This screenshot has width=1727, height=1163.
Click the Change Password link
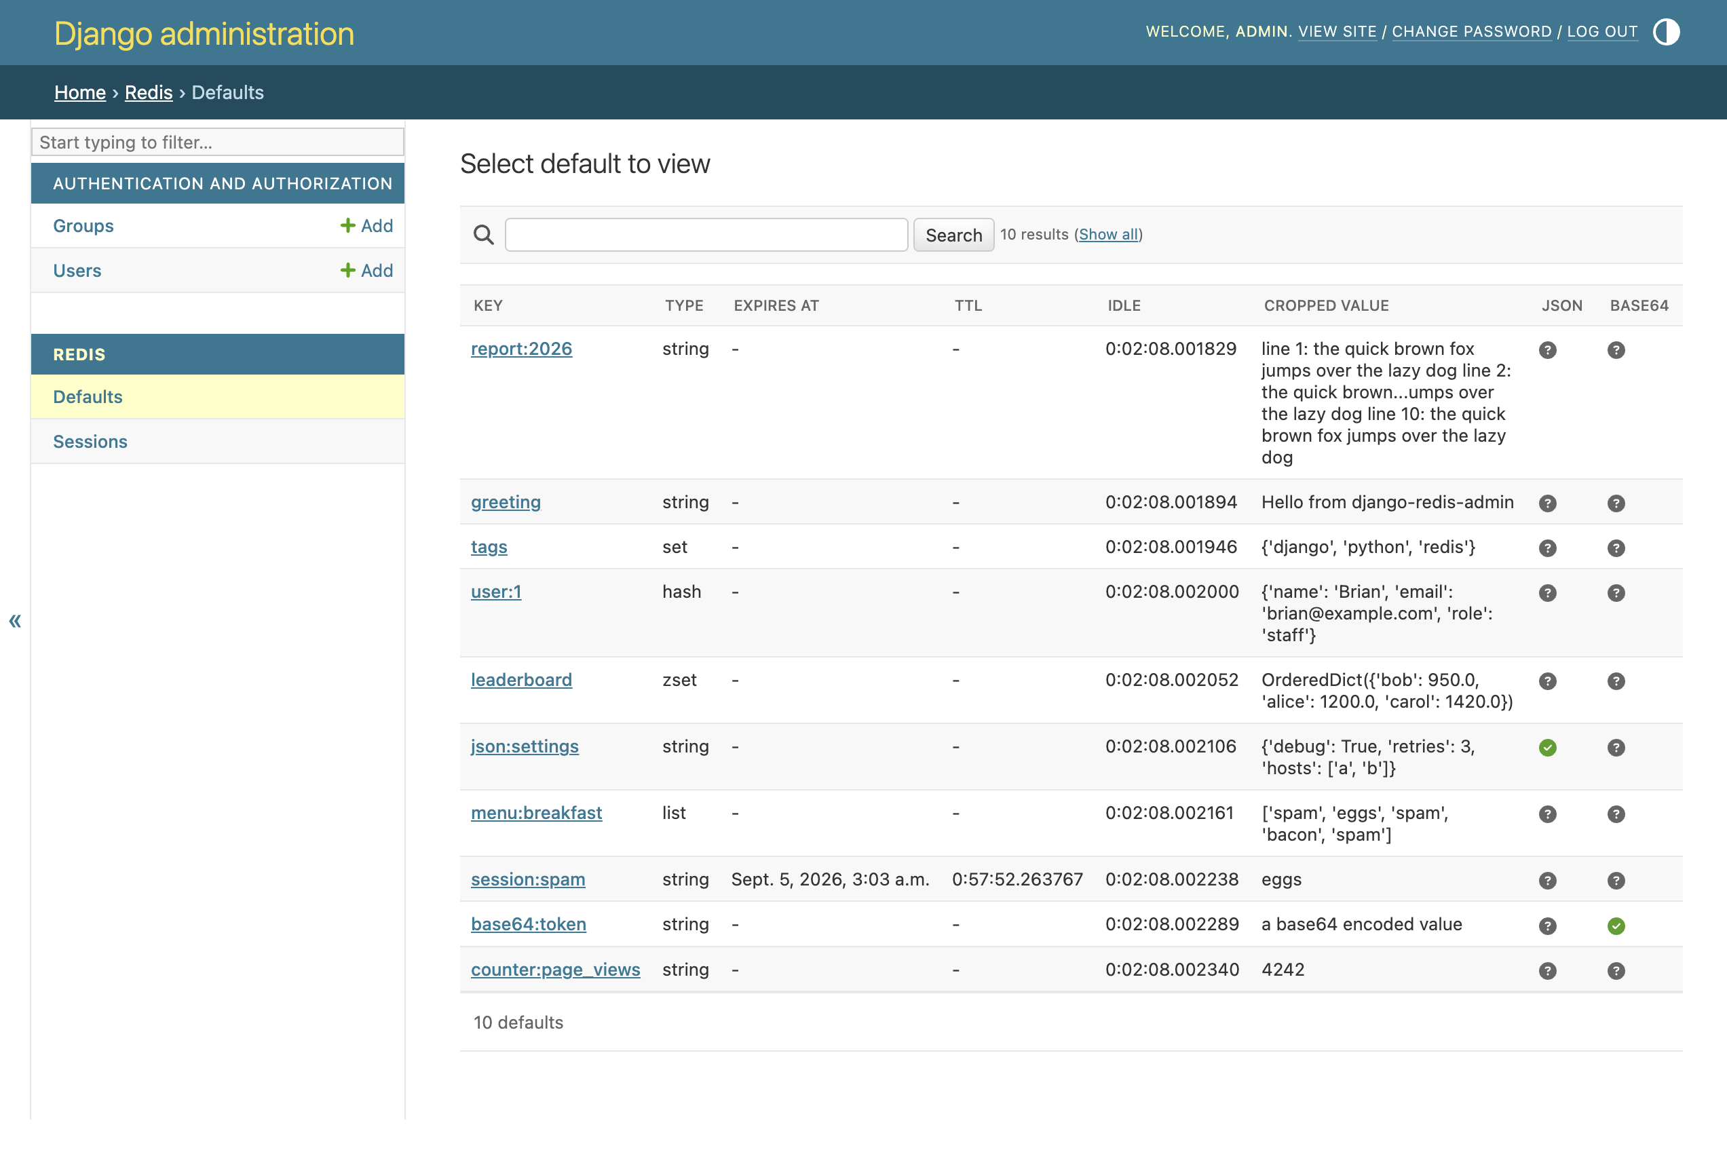coord(1471,31)
